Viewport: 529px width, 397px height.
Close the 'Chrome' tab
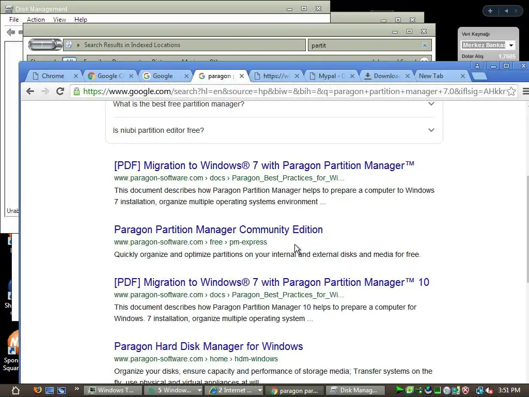pos(76,77)
